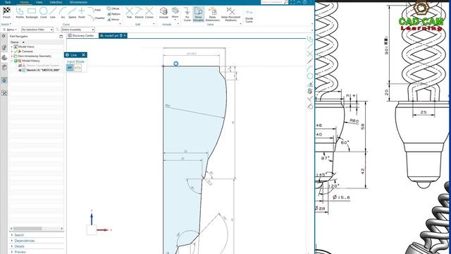Click the Find a Command search box

(x=274, y=2)
